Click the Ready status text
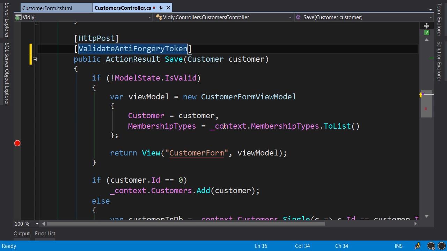Viewport: 447px width, 251px height. (x=9, y=246)
